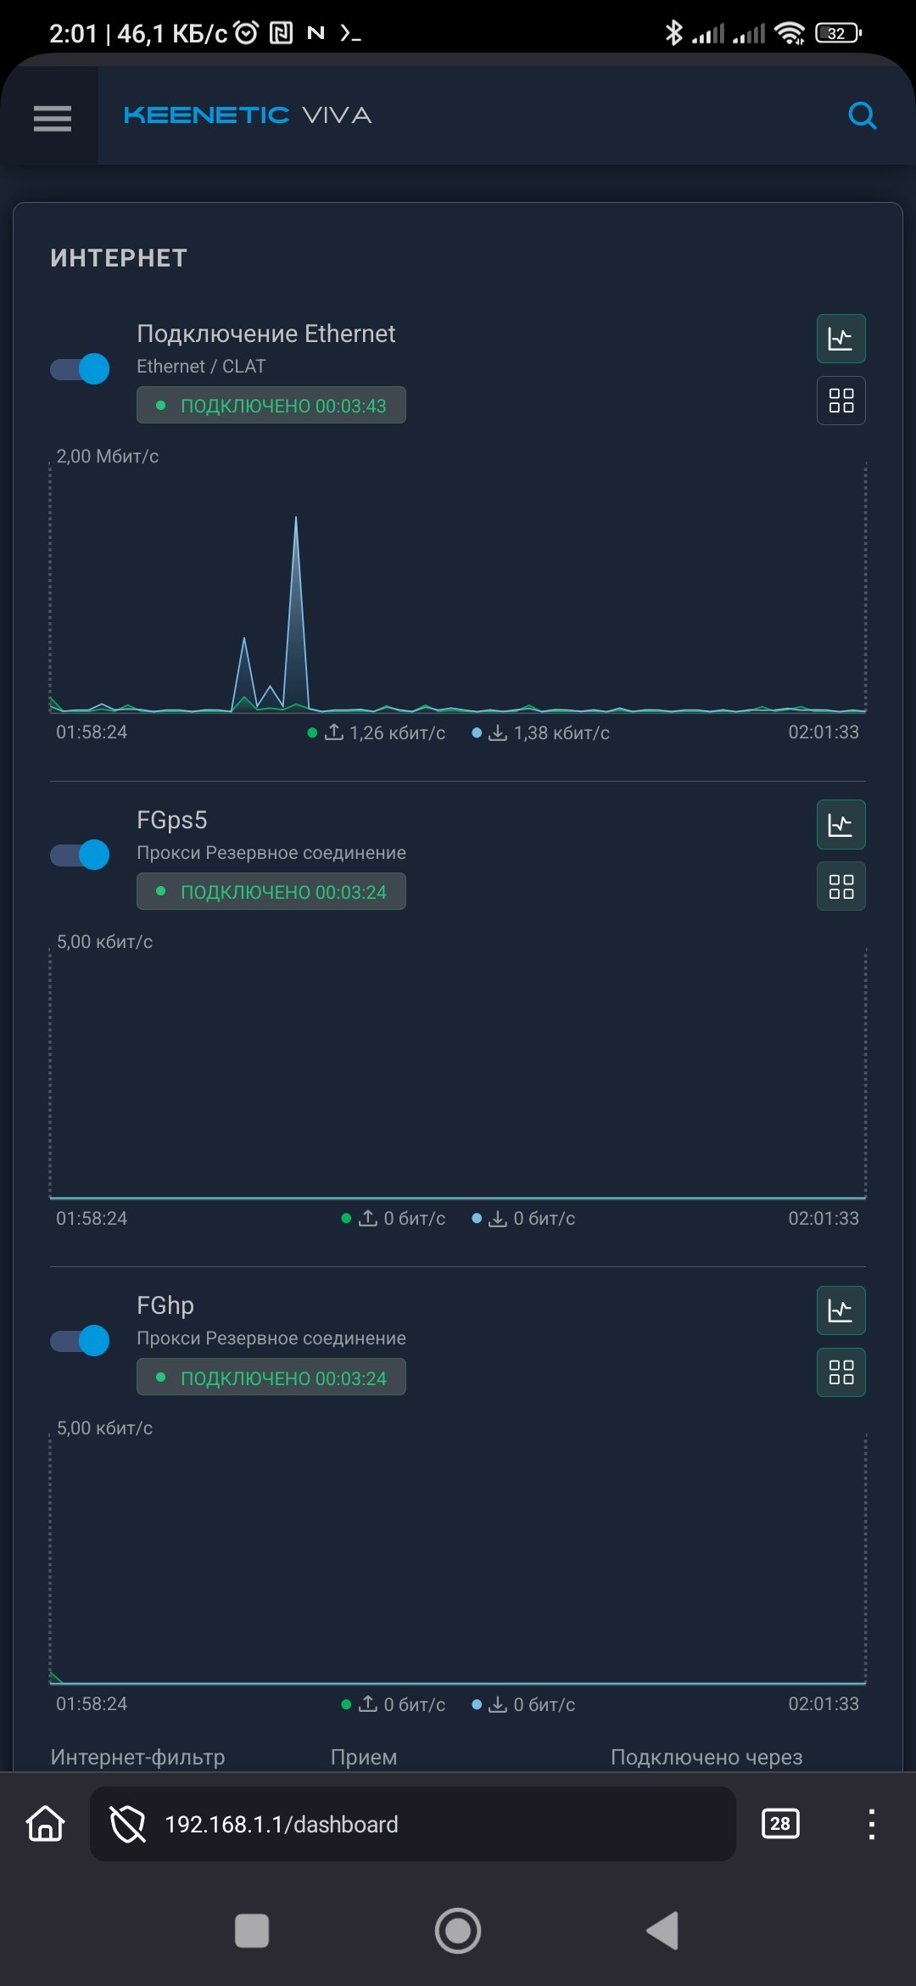The image size is (916, 1986).
Task: Show traffic chart for Ethernet connection
Action: [841, 339]
